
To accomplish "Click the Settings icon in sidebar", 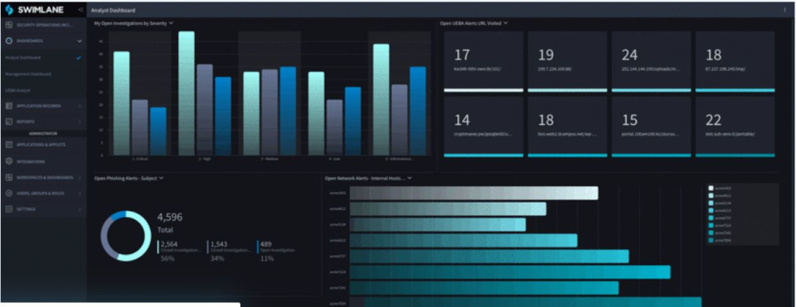I will point(8,209).
